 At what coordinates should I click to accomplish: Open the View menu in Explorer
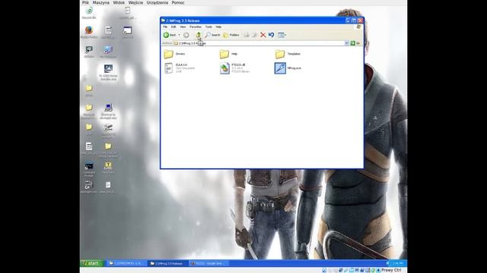click(183, 27)
